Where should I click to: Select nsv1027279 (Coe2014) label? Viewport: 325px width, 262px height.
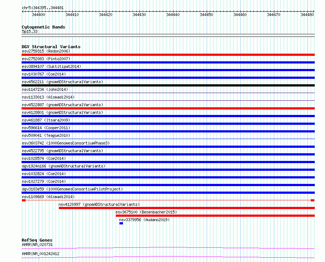44,181
